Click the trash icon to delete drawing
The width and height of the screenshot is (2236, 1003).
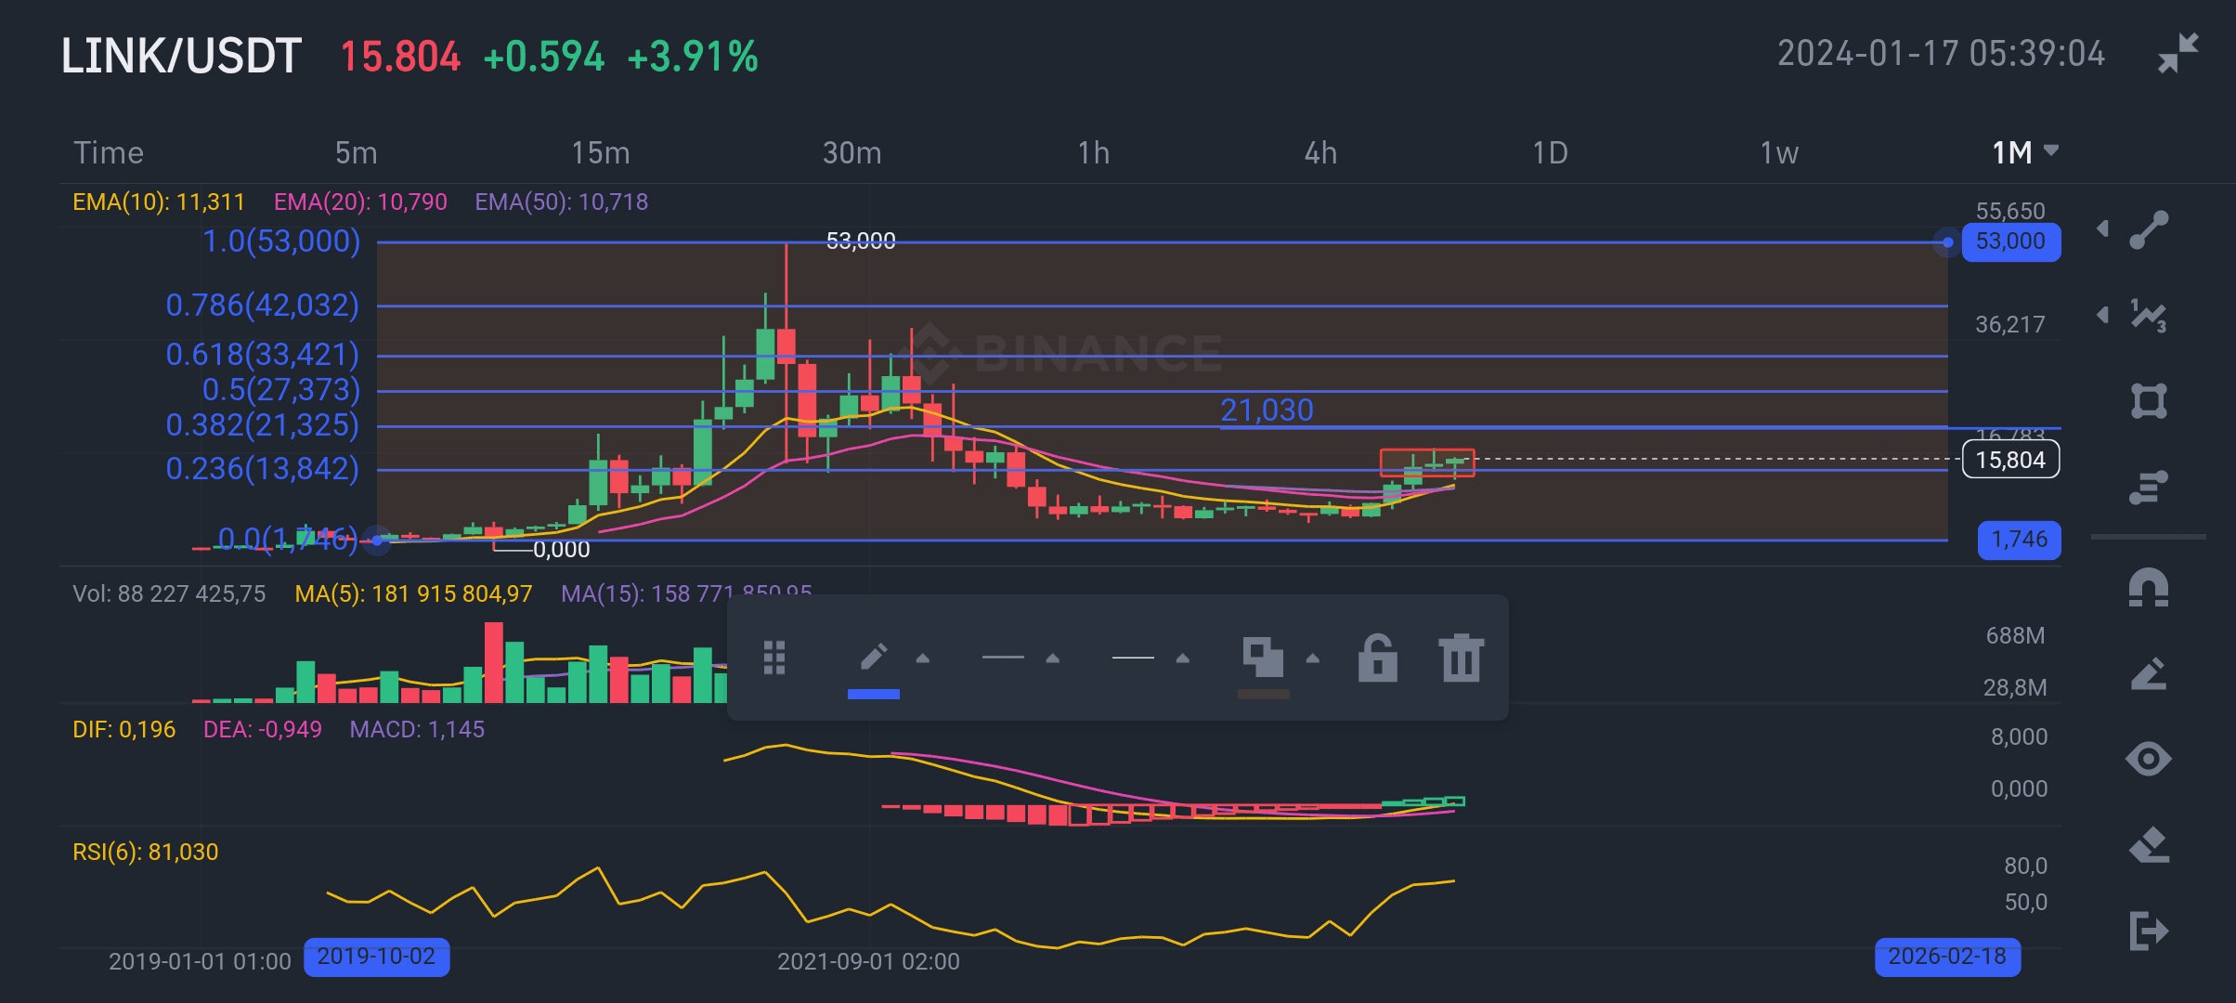pyautogui.click(x=1461, y=658)
